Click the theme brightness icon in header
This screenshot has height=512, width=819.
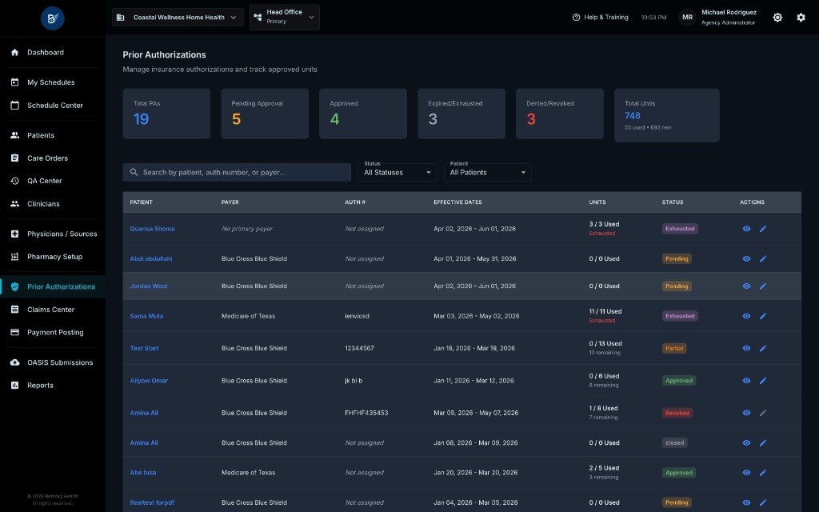[777, 18]
